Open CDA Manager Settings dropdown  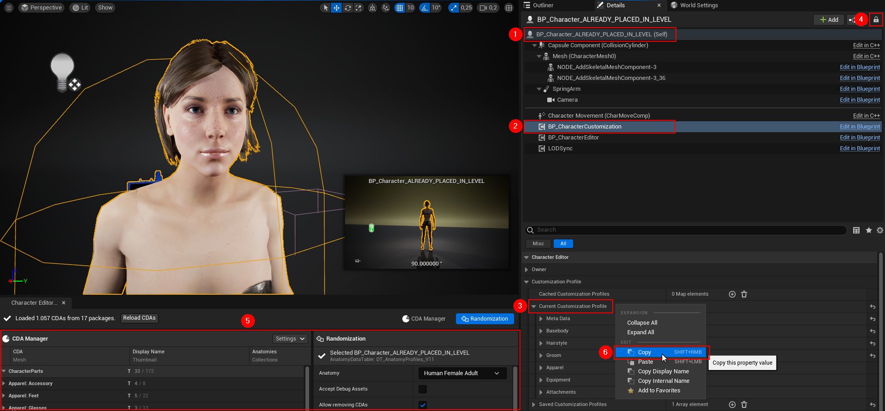pos(290,339)
